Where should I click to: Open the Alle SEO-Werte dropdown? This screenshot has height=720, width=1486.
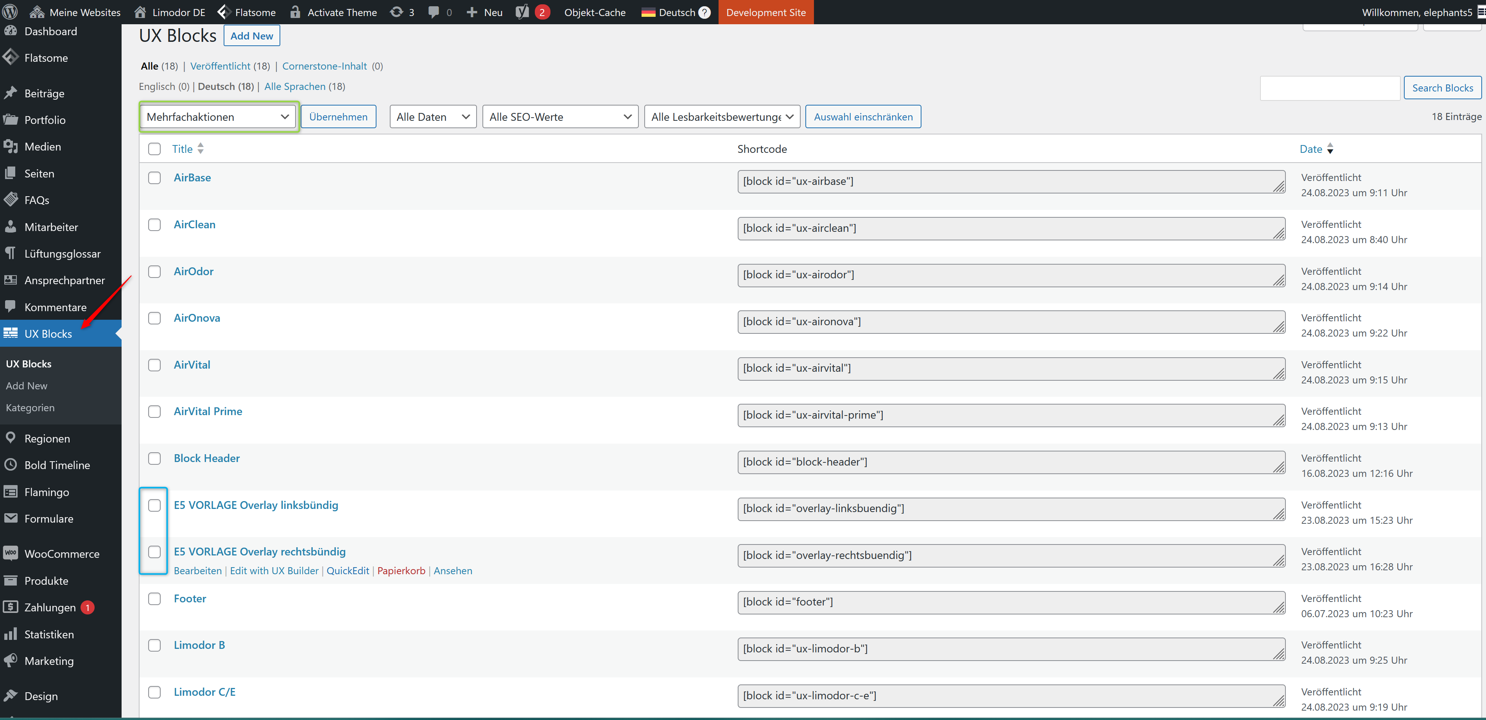click(560, 116)
